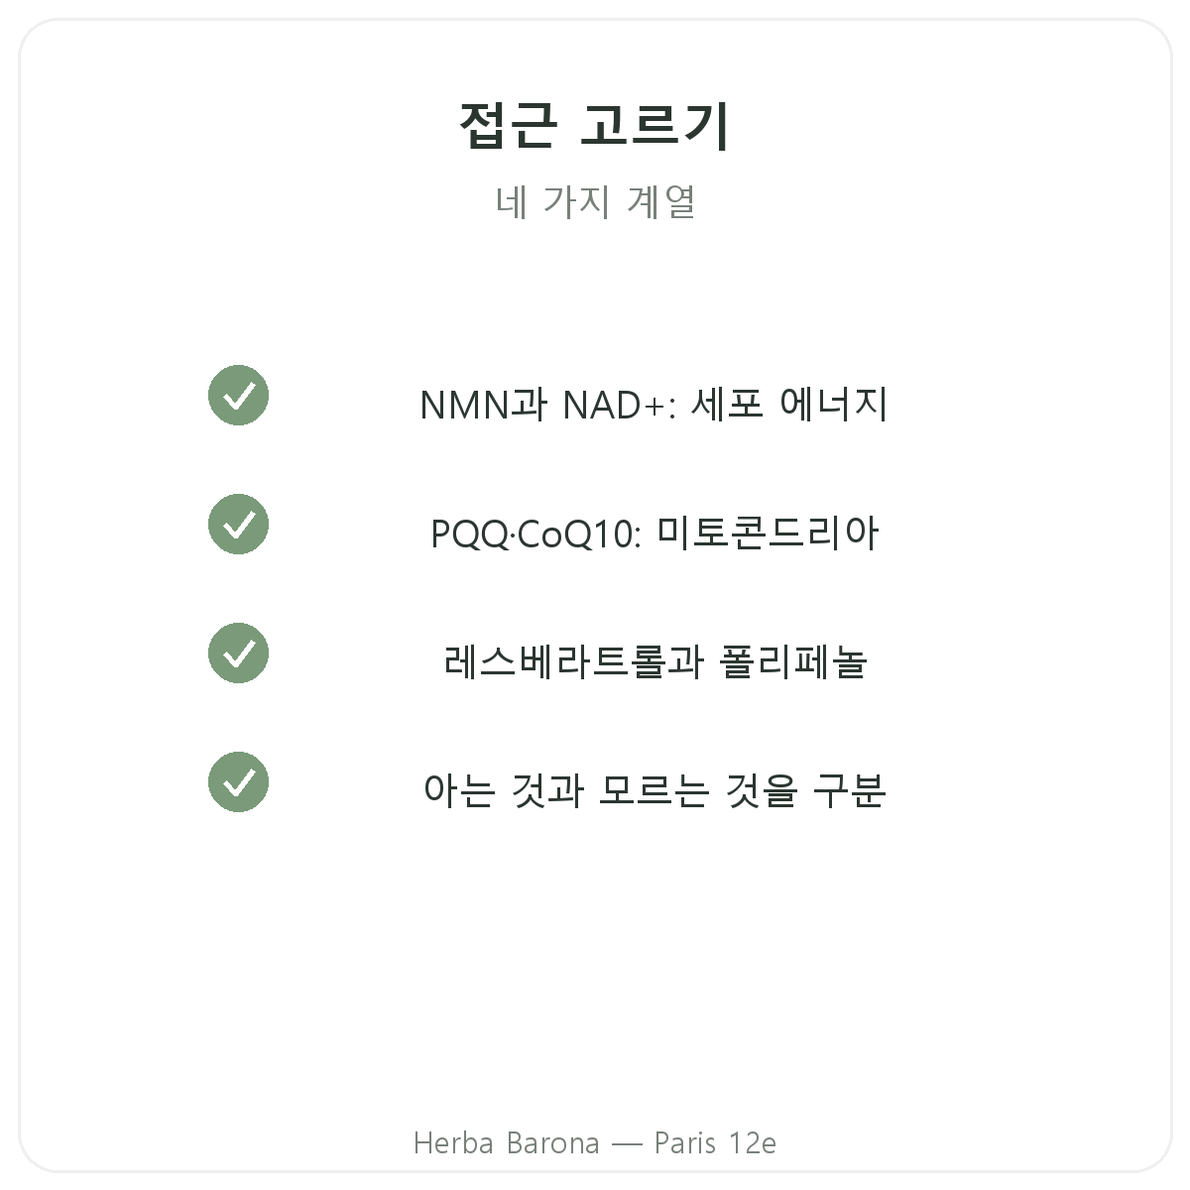Select the 접근 고르기 heading
This screenshot has height=1190, width=1190.
tap(595, 126)
